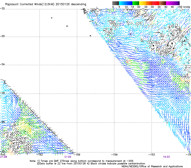Click the -159 longitude axis label

point(77,155)
